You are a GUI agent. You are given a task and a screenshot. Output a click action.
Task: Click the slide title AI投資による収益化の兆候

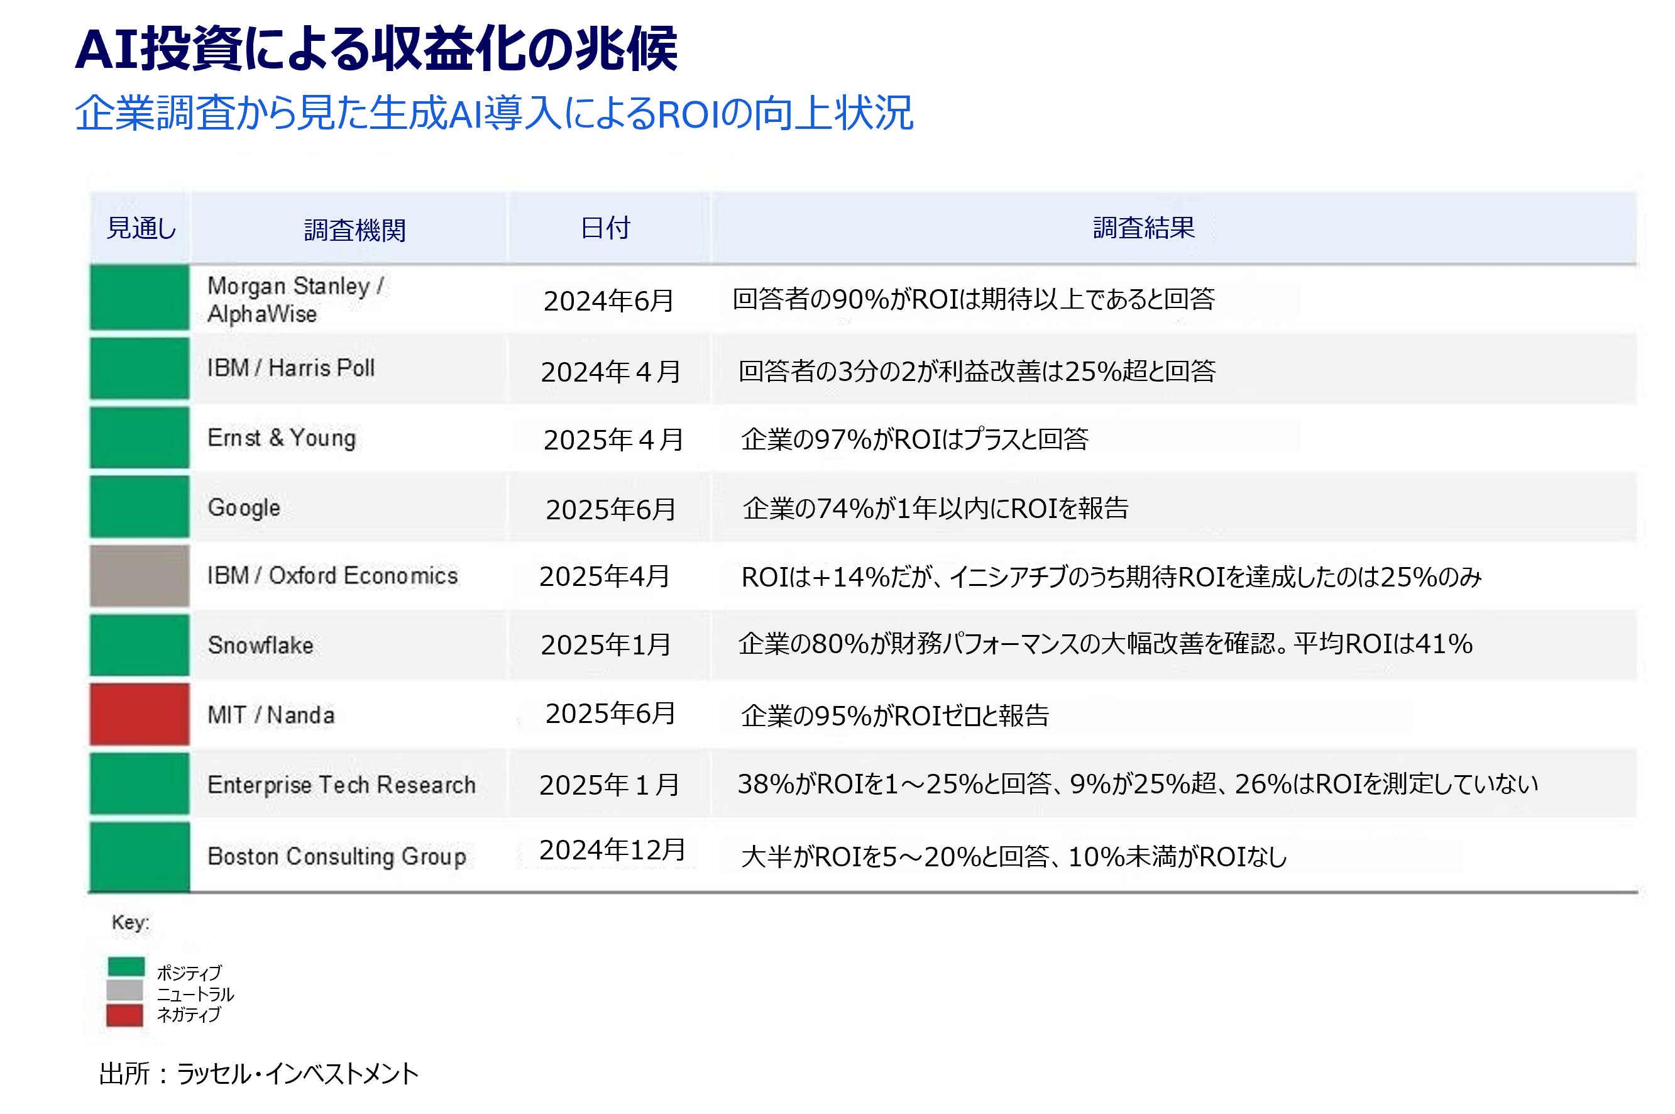coord(376,49)
